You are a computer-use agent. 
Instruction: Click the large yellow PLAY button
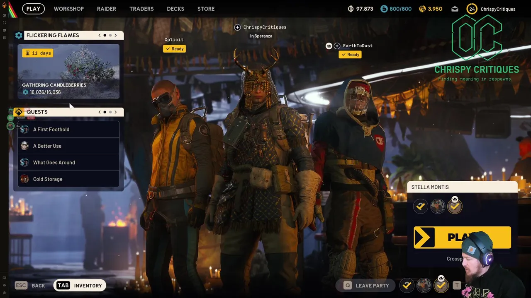pyautogui.click(x=462, y=238)
